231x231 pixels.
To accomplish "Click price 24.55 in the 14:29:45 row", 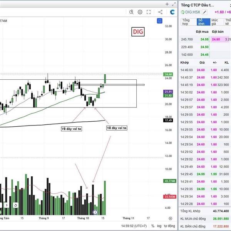I will click(x=201, y=174).
